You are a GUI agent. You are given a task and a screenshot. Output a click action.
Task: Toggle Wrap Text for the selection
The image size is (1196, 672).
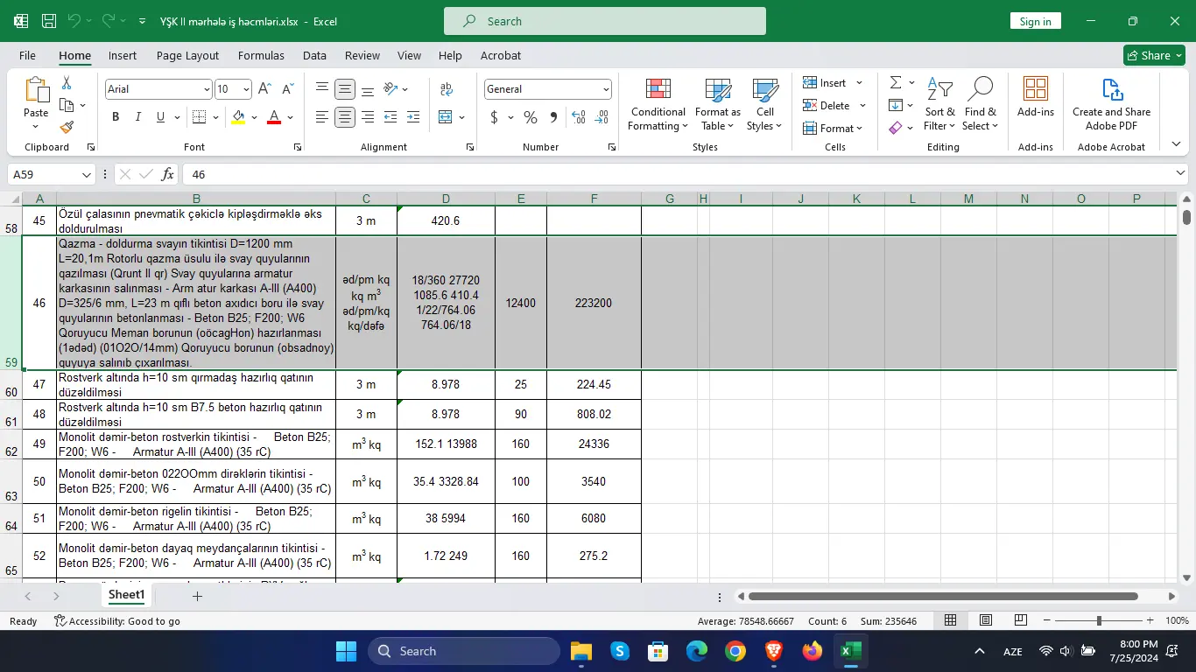pyautogui.click(x=447, y=89)
